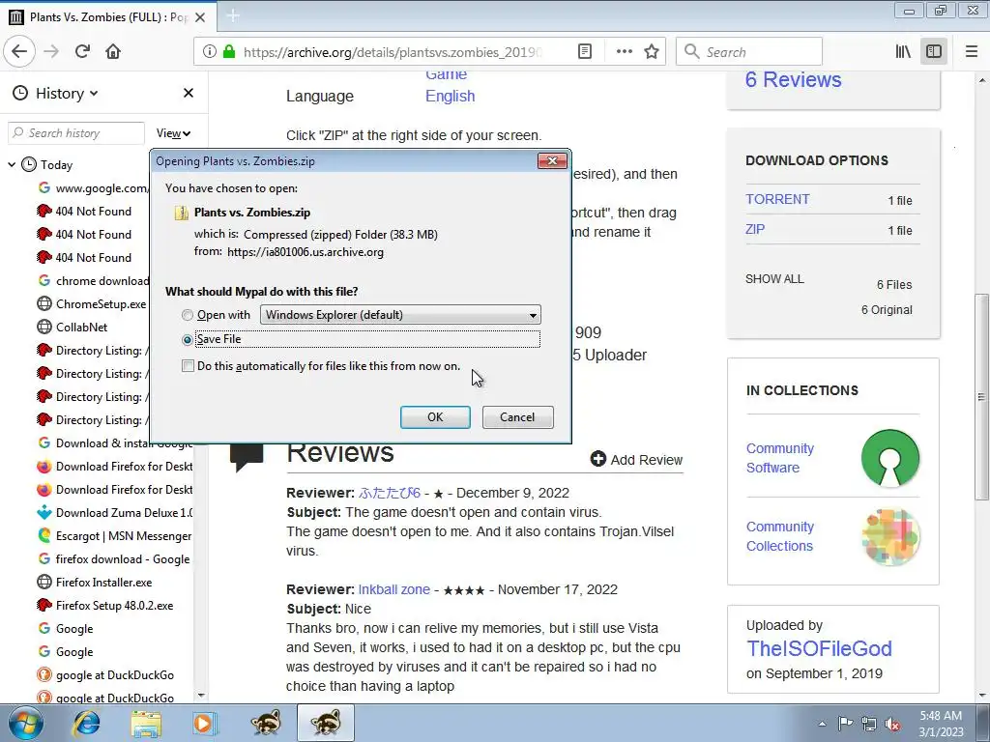990x742 pixels.
Task: Open Firefox Installer.exe history entry
Action: pos(103,583)
